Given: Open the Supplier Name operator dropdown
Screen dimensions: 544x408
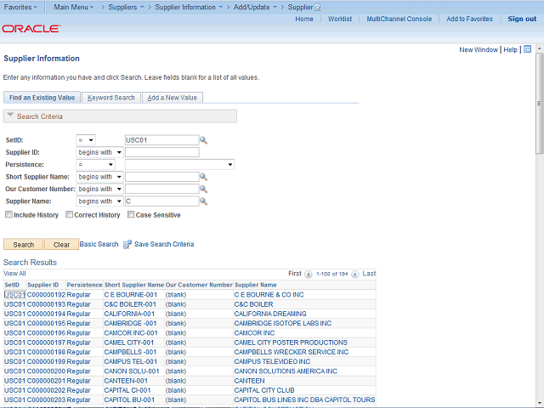Looking at the screenshot, I should point(99,201).
